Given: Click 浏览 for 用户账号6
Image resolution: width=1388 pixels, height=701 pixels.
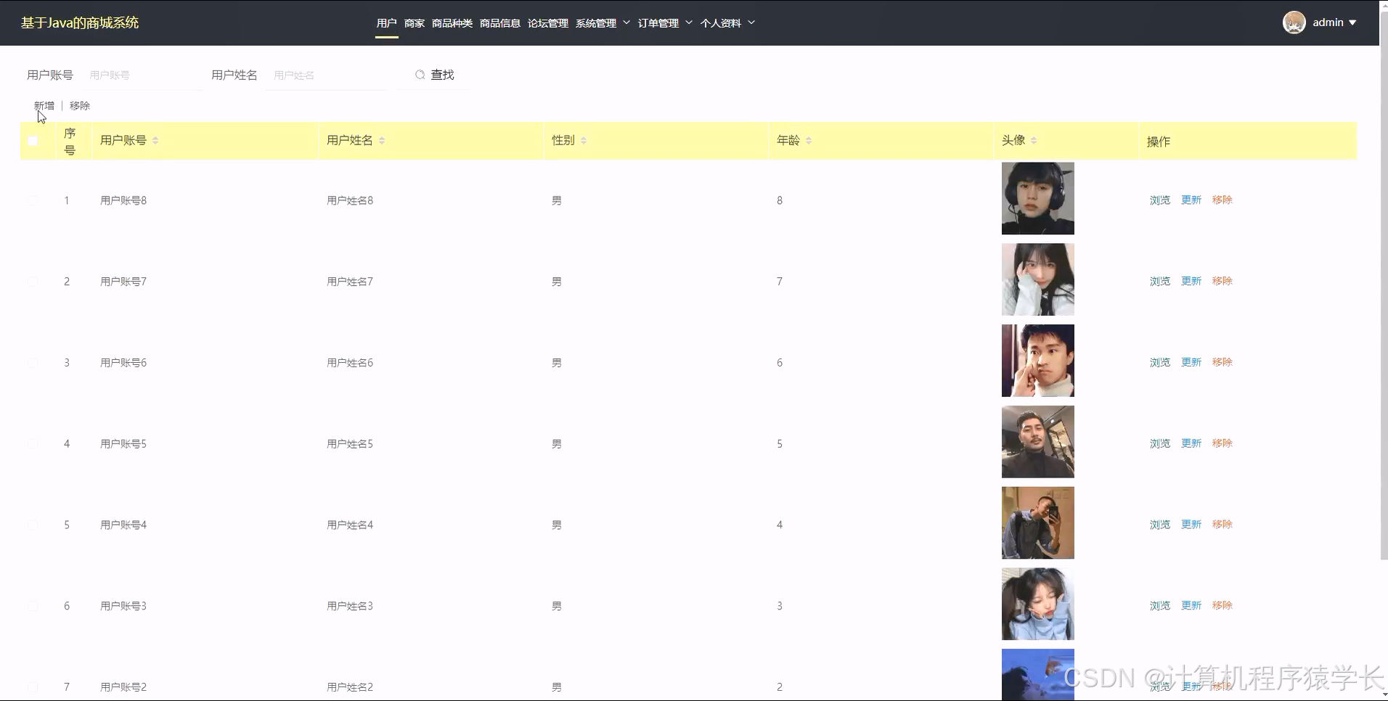Looking at the screenshot, I should click(1160, 363).
